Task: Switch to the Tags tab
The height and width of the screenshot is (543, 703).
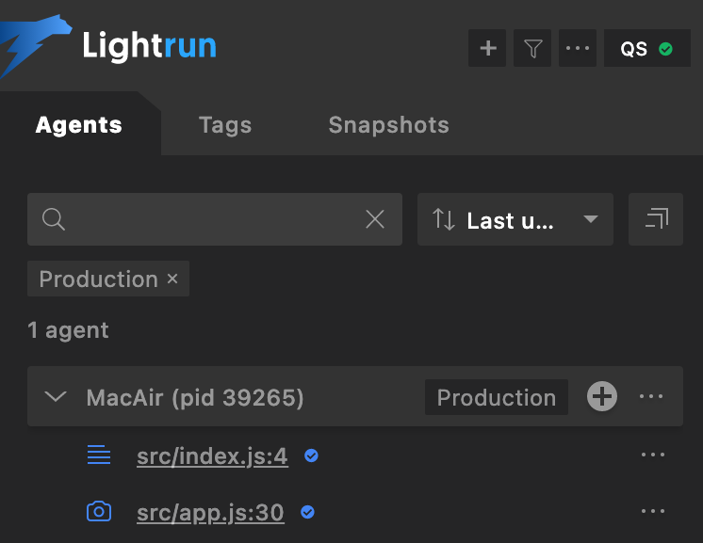Action: pyautogui.click(x=225, y=125)
